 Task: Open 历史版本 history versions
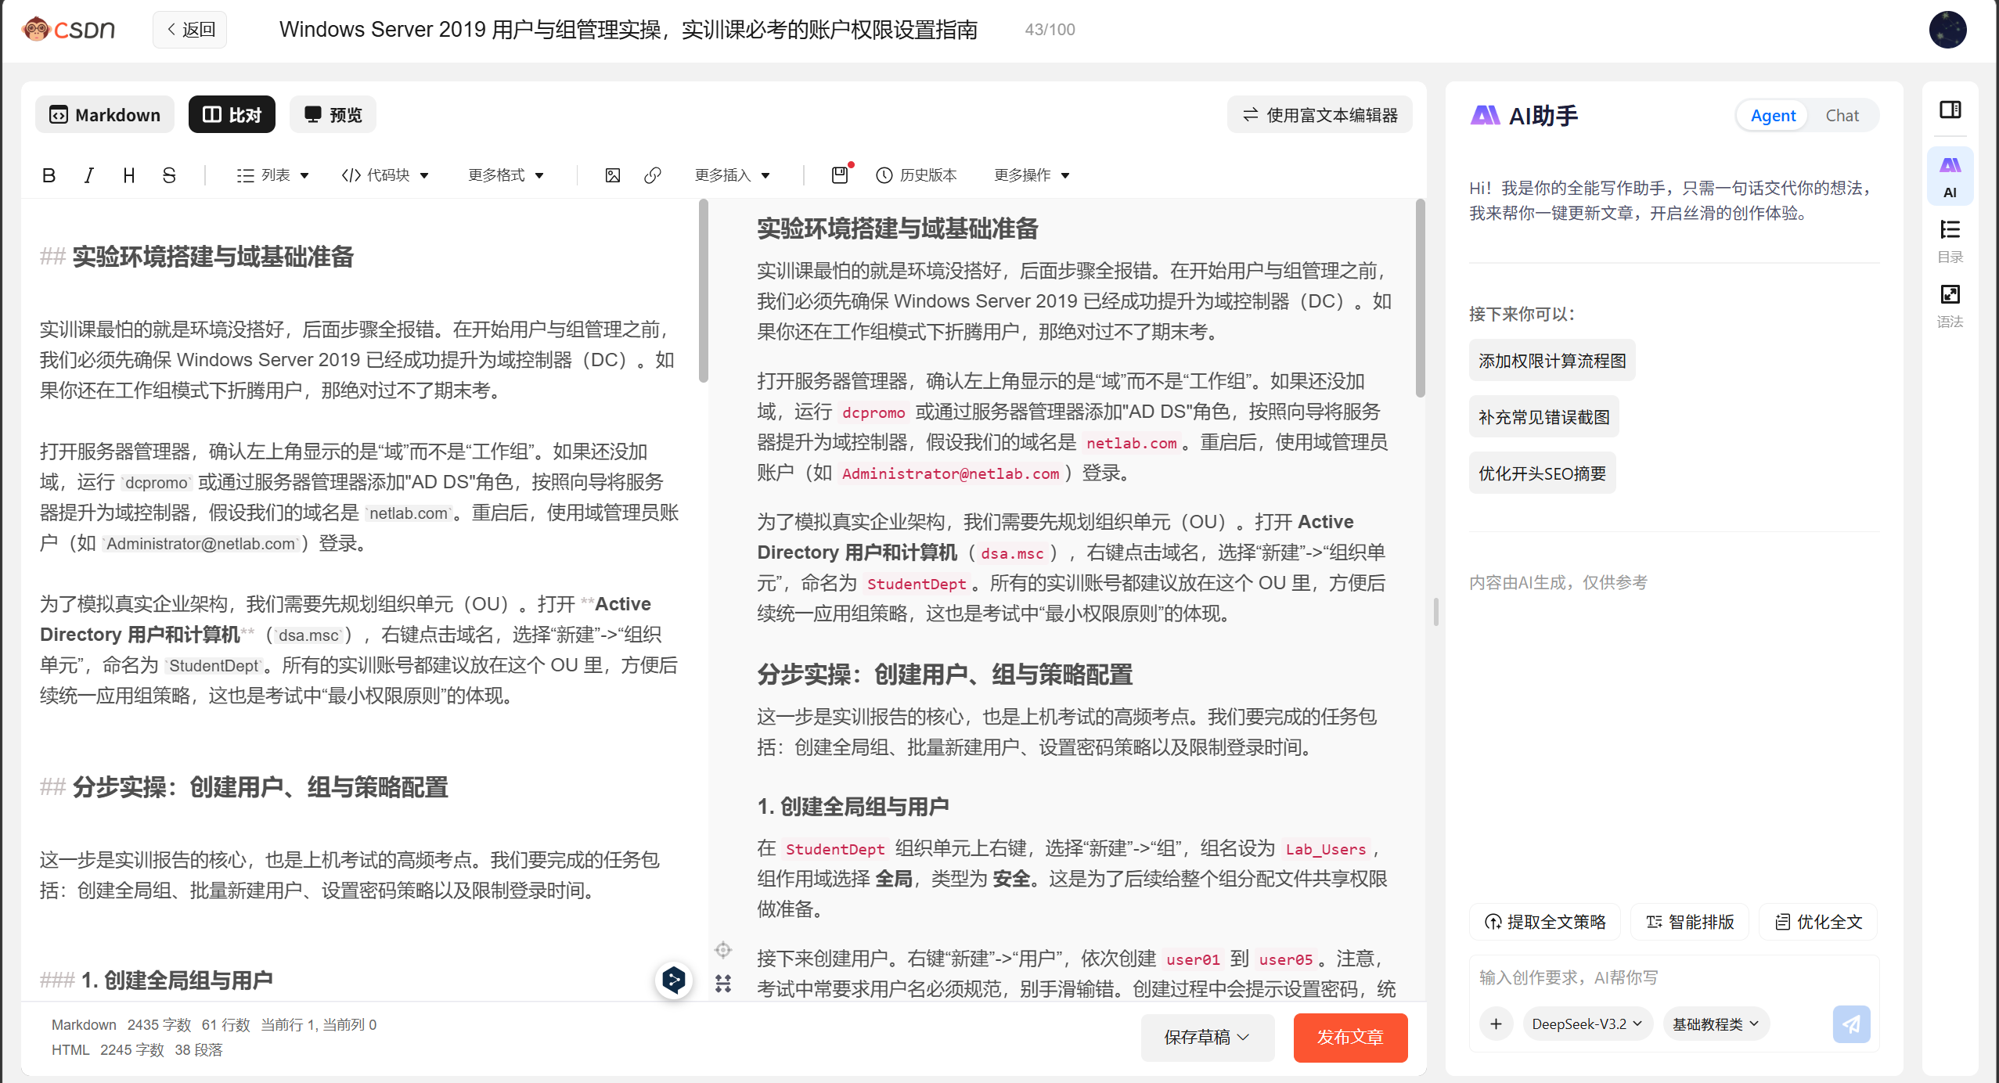coord(917,175)
